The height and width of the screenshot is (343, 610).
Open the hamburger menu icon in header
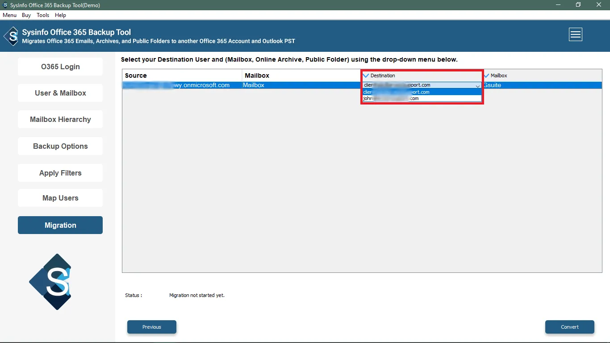pos(575,34)
